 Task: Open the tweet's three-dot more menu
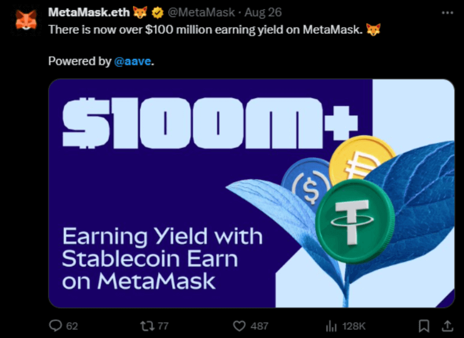point(447,13)
